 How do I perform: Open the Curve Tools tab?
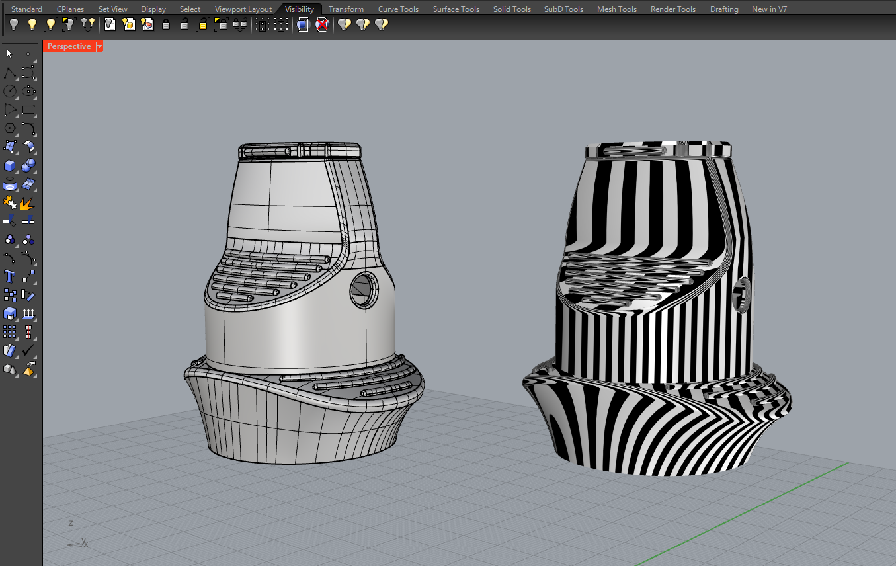[398, 9]
